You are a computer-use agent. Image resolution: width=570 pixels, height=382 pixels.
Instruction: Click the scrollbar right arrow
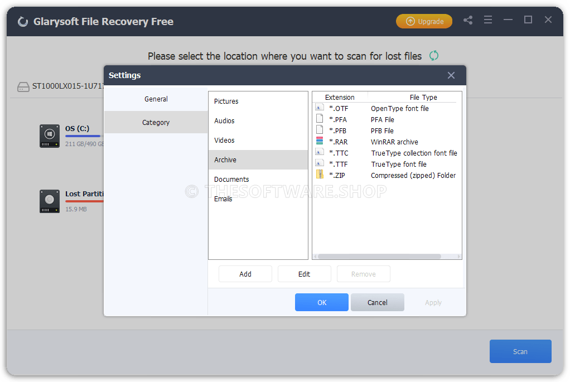pos(459,257)
